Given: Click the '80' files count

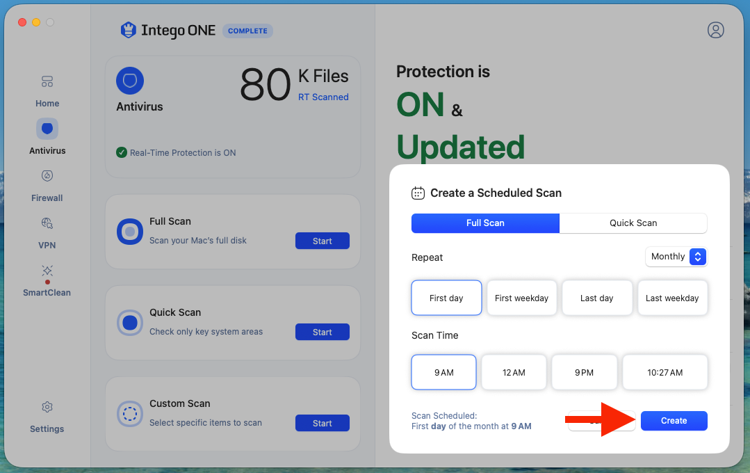Looking at the screenshot, I should click(266, 85).
